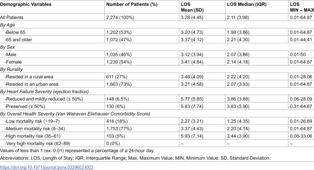Image resolution: width=314 pixels, height=170 pixels.
Task: Click the Very high mortality risk row label
Action: (x=37, y=143)
